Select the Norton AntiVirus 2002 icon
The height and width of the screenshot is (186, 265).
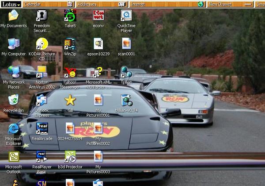click(x=42, y=72)
